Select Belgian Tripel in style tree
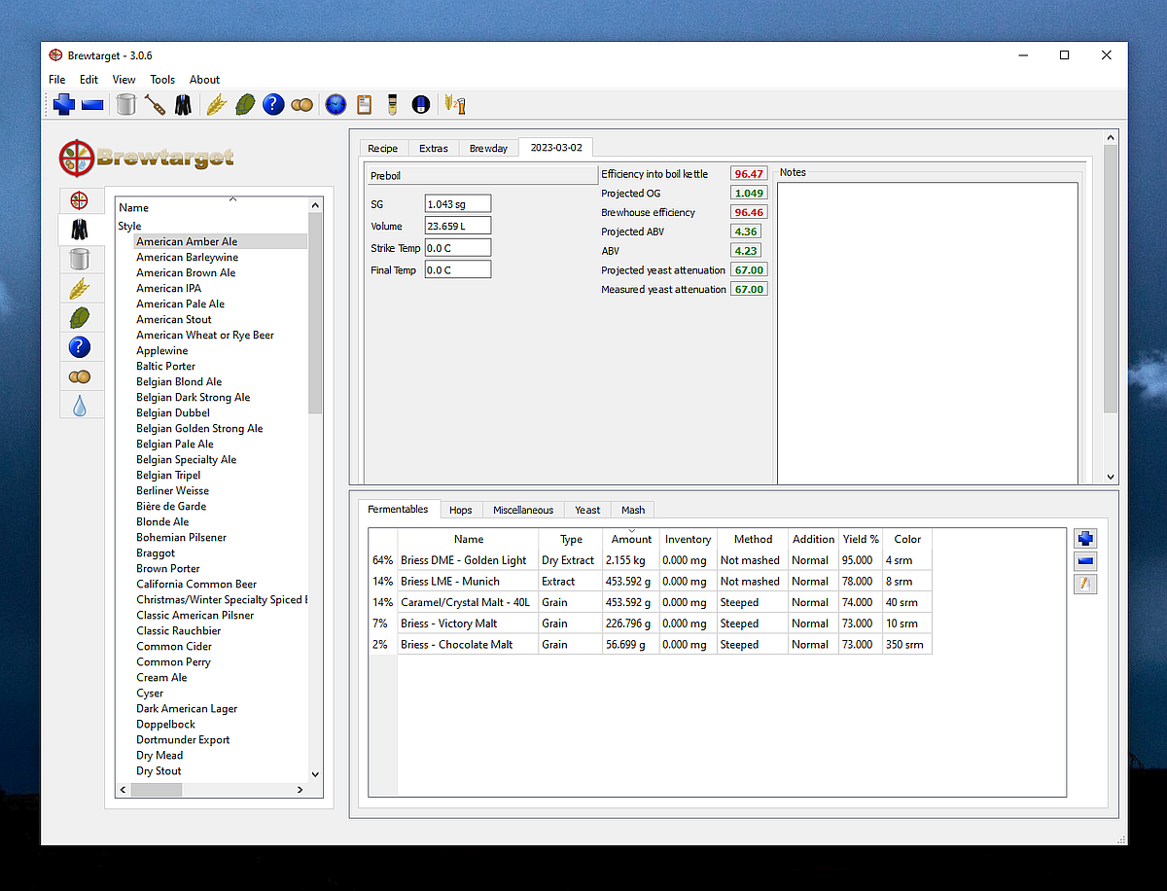This screenshot has width=1167, height=891. (x=168, y=475)
